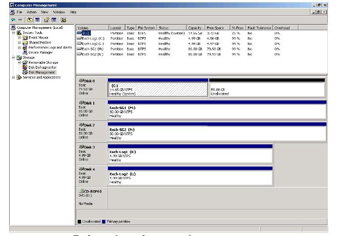This screenshot has height=236, width=337.
Task: Expand the Shared Folders tree node
Action: click(19, 43)
